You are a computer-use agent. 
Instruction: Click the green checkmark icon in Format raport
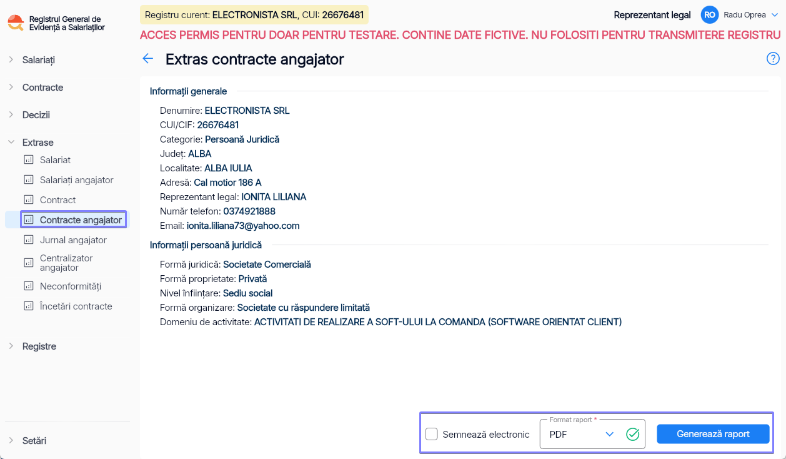[633, 434]
